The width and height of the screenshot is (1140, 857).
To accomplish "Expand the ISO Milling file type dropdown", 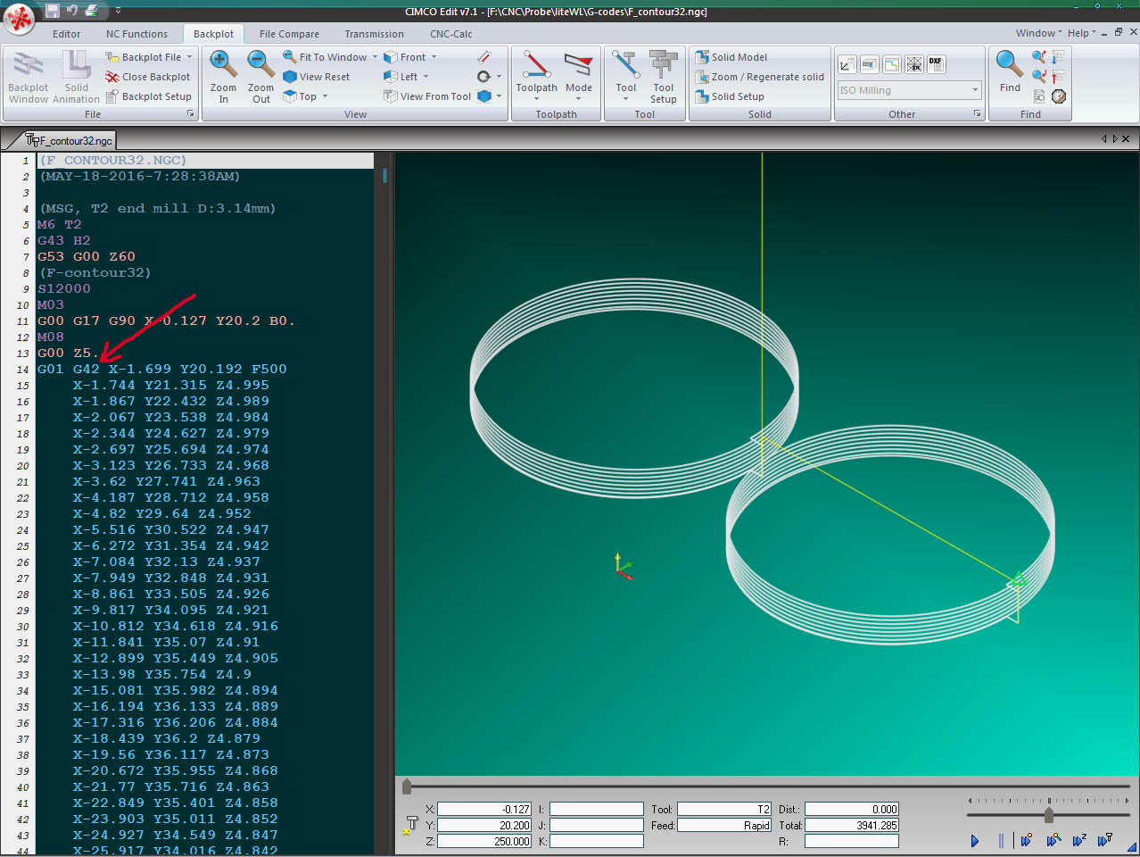I will [975, 90].
